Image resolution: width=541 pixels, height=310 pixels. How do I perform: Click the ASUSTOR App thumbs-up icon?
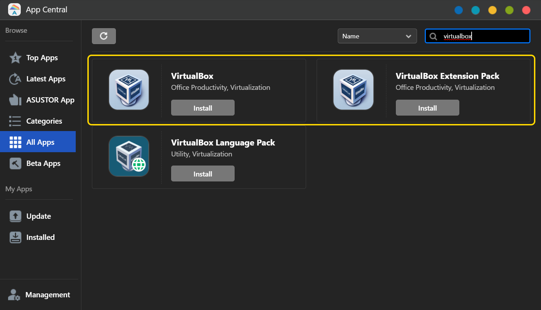[15, 100]
